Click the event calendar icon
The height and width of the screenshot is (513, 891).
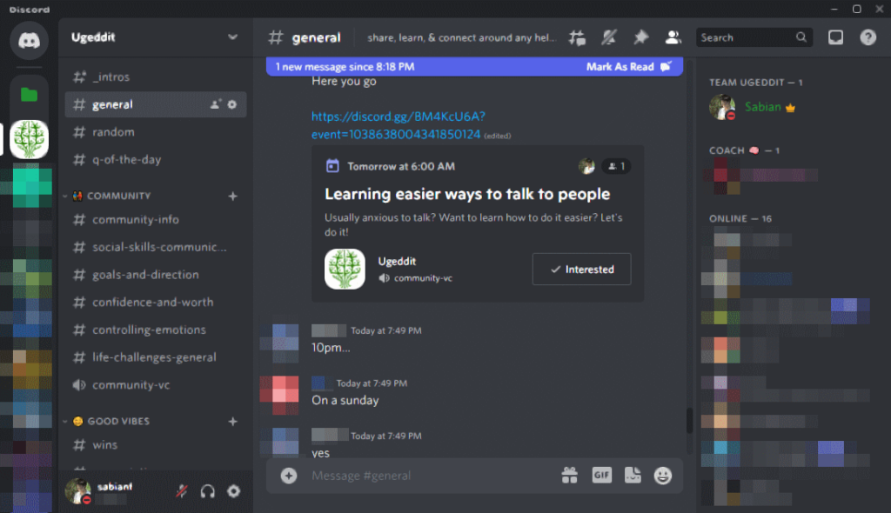(332, 166)
